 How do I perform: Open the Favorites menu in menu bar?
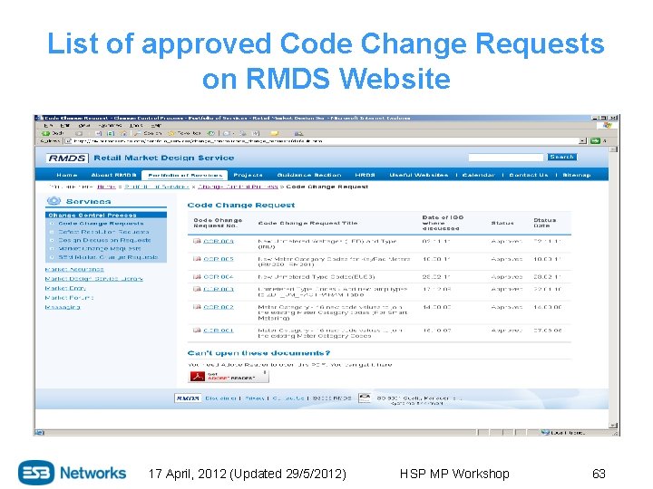[x=111, y=125]
